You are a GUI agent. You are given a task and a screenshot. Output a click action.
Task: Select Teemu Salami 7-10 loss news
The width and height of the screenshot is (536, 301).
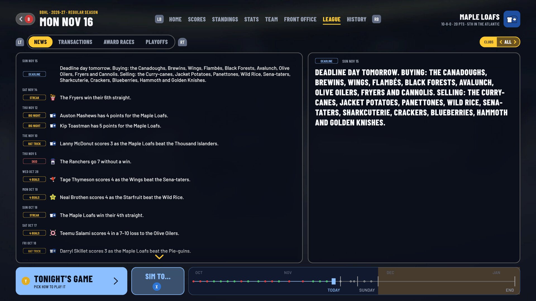(159, 233)
